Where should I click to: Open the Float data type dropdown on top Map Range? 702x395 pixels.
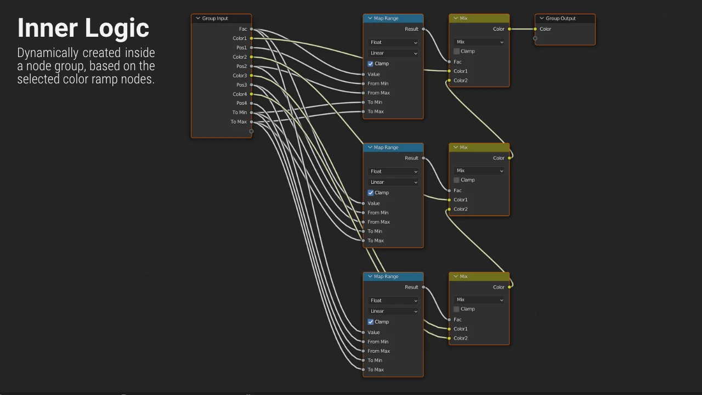coord(393,42)
